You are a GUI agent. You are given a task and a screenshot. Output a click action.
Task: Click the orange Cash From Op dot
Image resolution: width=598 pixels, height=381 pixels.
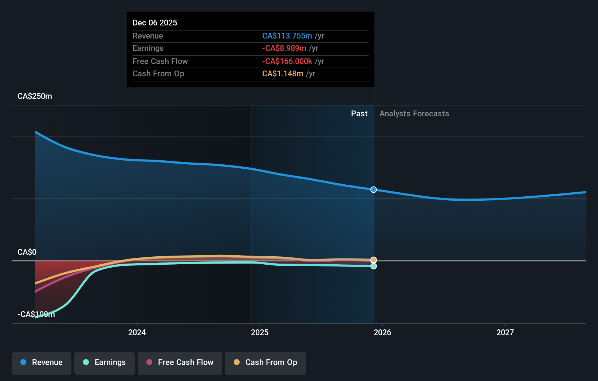point(237,362)
